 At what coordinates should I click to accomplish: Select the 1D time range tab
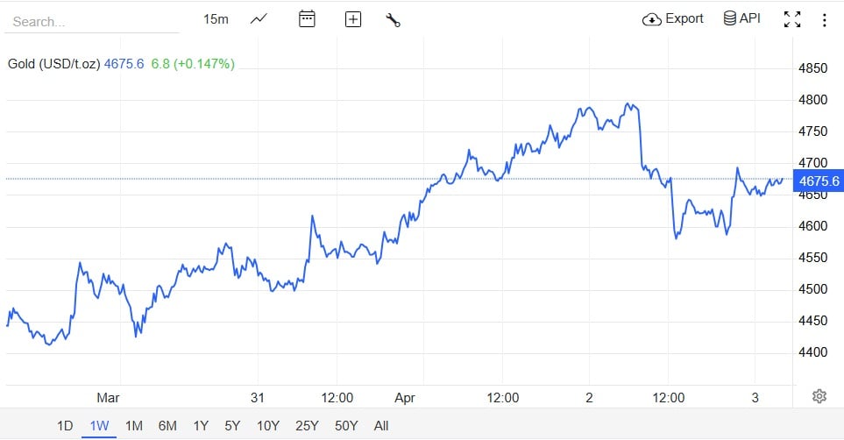(65, 426)
